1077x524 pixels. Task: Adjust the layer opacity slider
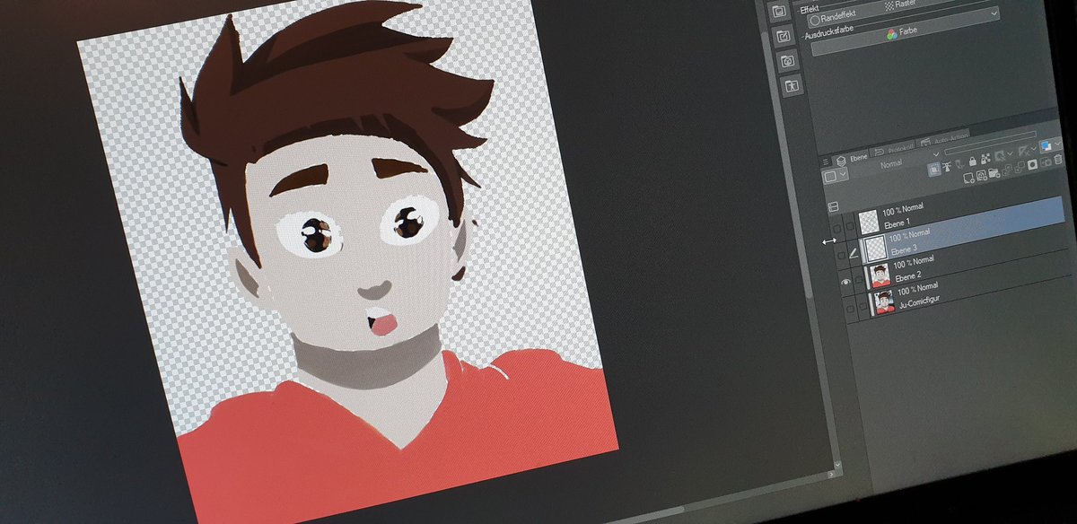[990, 141]
